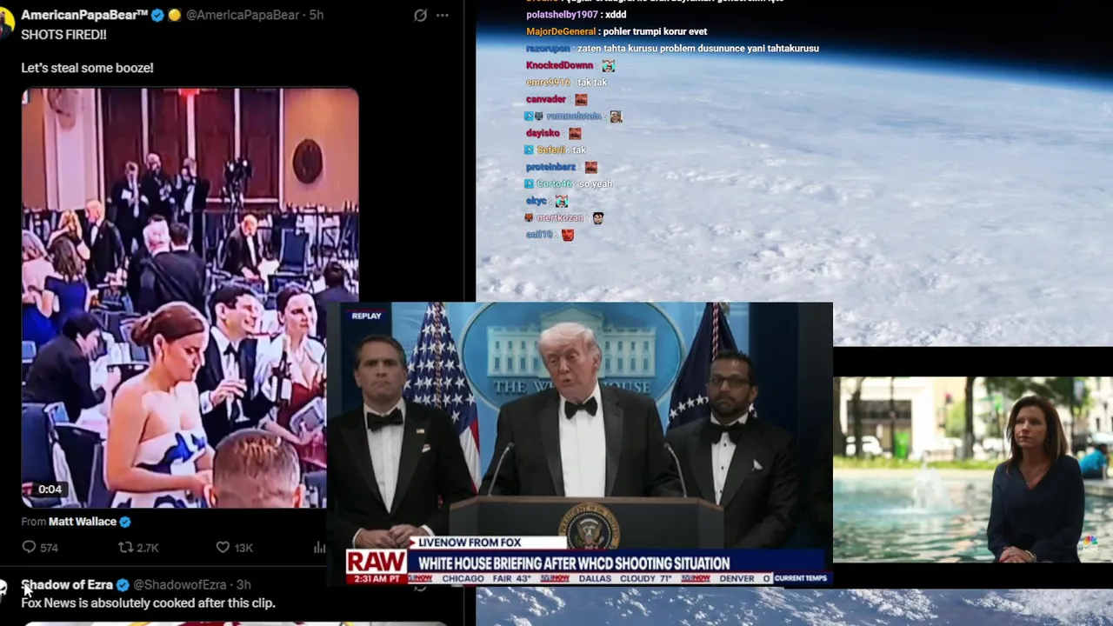Click the emote in canvader's chat message

[581, 99]
